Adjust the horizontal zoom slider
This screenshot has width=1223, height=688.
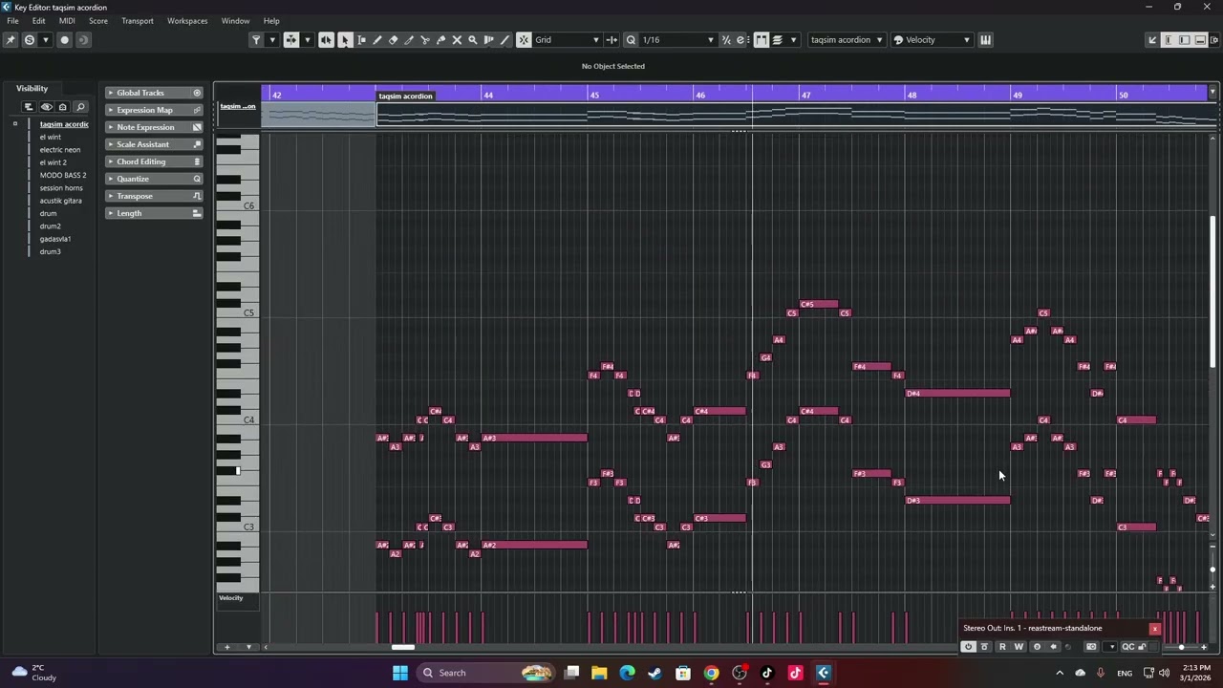[x=1181, y=647]
